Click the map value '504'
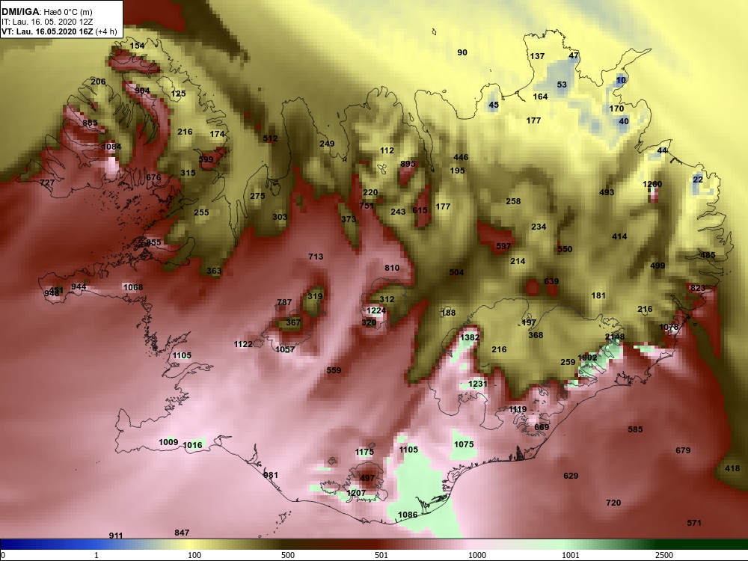The image size is (748, 561). 456,272
